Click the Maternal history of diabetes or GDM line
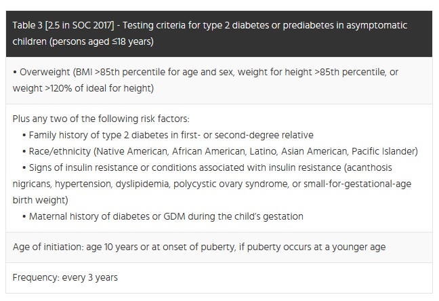Viewport: 439px width, 301px height. click(x=163, y=216)
